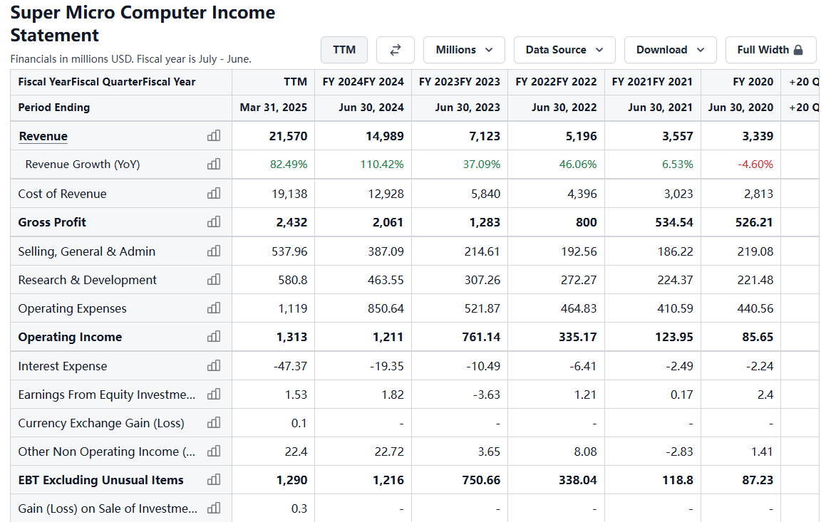Click the FY 2023 column header
This screenshot has width=826, height=522.
tap(460, 82)
